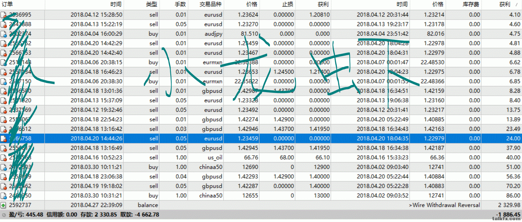Click the order icon for trade opened 2018.04.06 20:38:30
The image size is (522, 222).
4,82
